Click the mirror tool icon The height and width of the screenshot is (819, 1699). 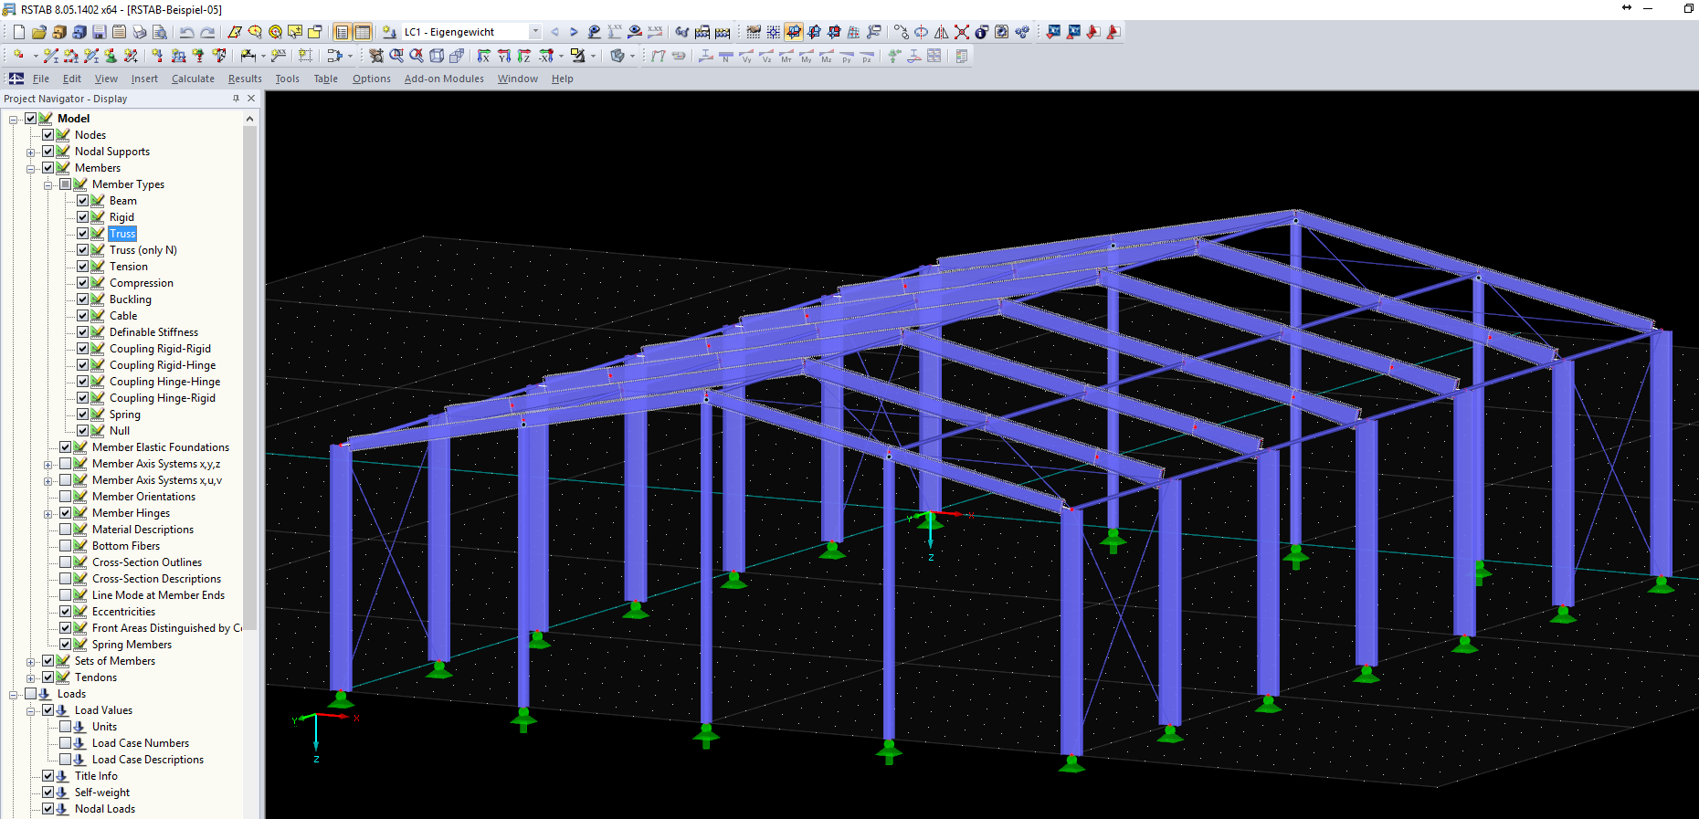click(x=942, y=32)
